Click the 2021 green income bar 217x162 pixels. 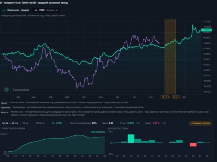tap(179, 141)
